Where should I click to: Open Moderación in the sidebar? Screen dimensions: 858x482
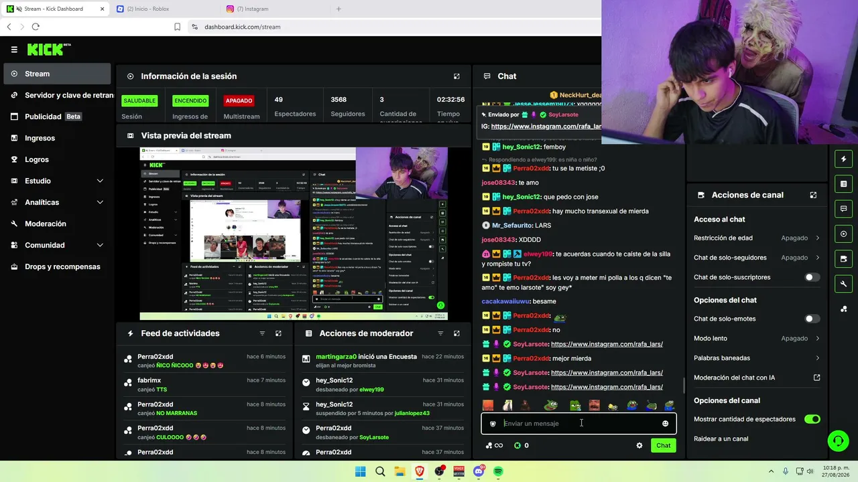[x=57, y=224]
